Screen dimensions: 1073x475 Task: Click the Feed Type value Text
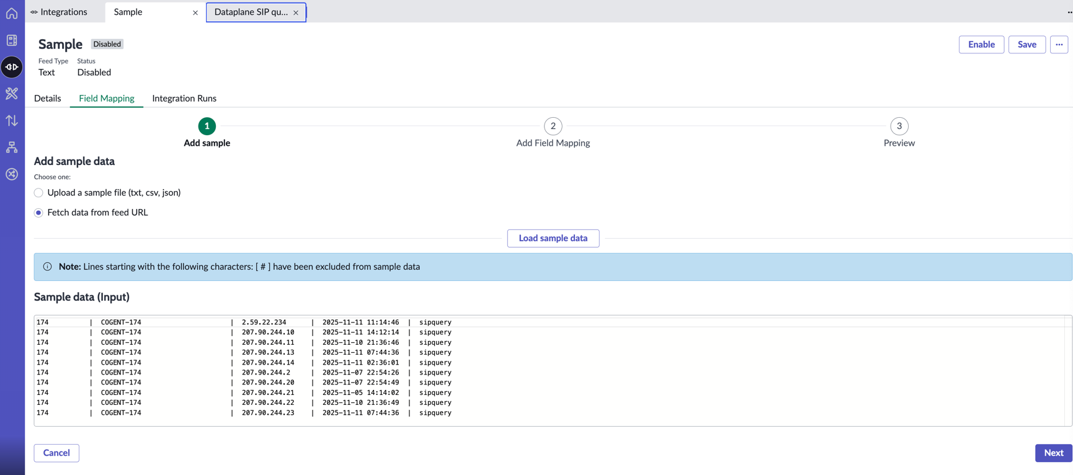point(47,73)
